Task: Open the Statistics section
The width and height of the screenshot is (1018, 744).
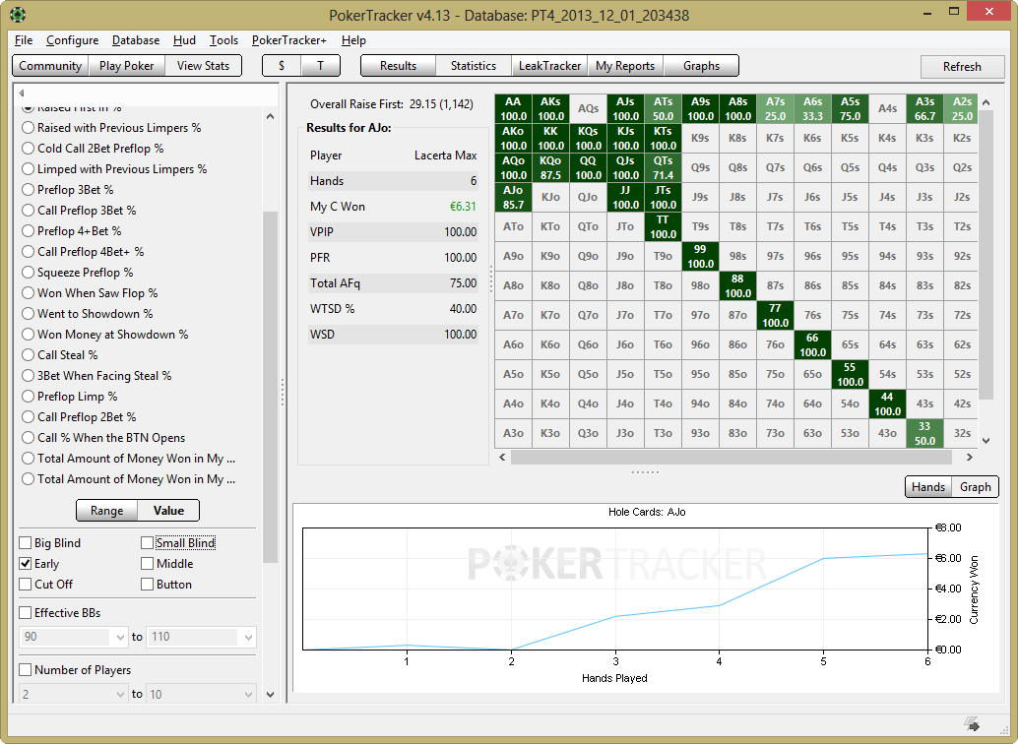Action: (474, 66)
